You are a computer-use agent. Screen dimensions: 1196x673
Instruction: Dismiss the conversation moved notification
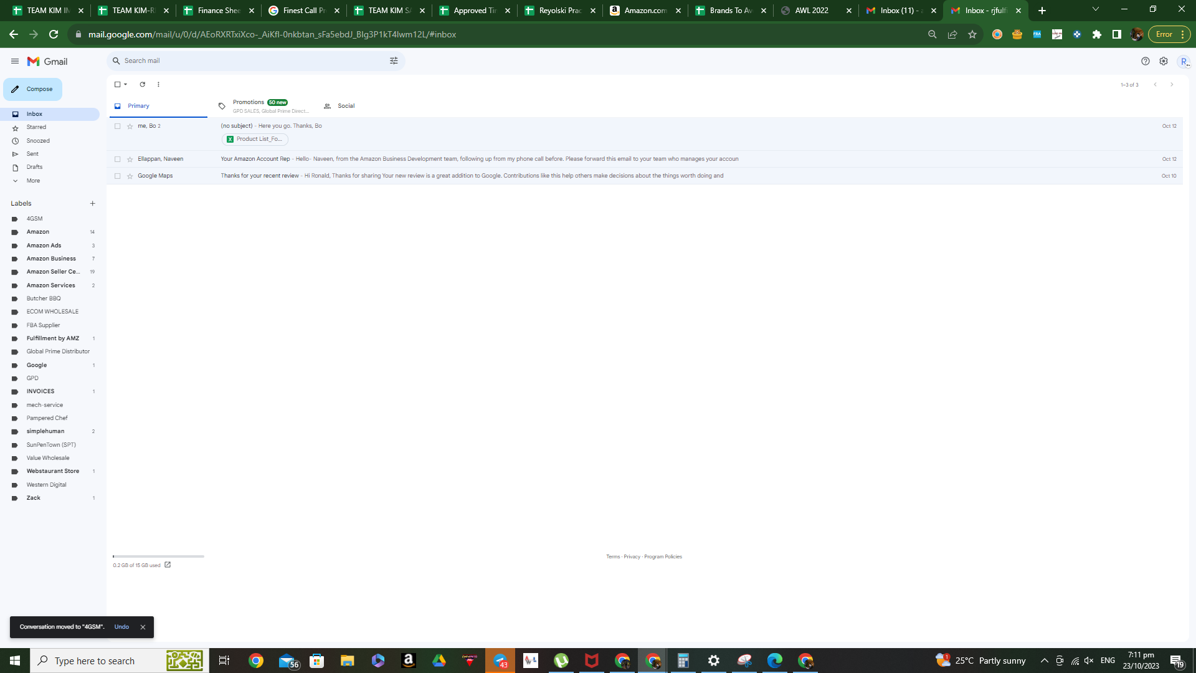pyautogui.click(x=143, y=628)
